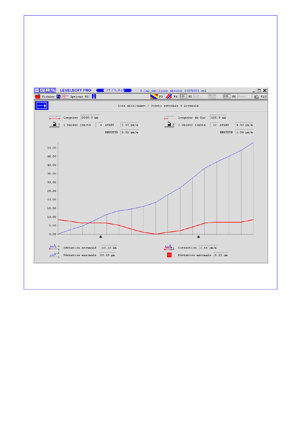The image size is (297, 437).
Task: Click the Déviation accumulé 53.15 µm field
Action: point(109,248)
